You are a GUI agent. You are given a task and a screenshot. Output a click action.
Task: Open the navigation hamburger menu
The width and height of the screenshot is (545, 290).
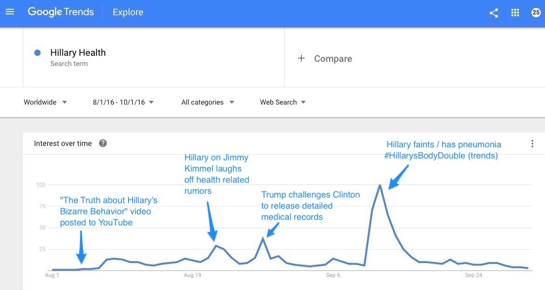(9, 12)
